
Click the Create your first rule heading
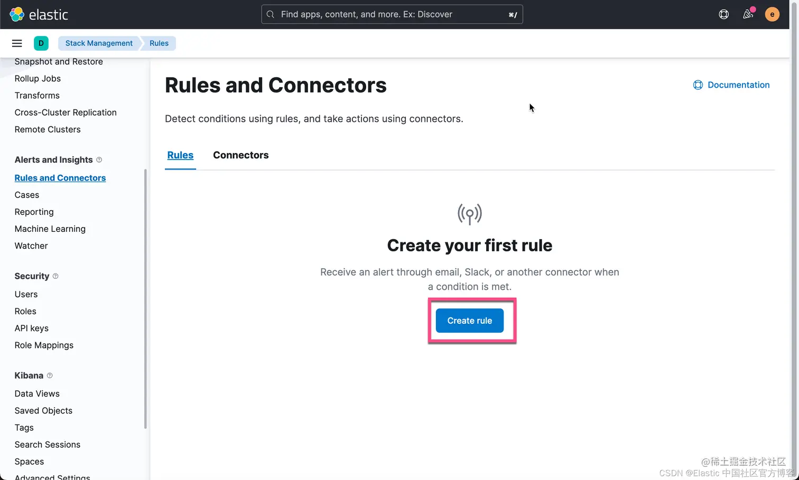(x=470, y=246)
